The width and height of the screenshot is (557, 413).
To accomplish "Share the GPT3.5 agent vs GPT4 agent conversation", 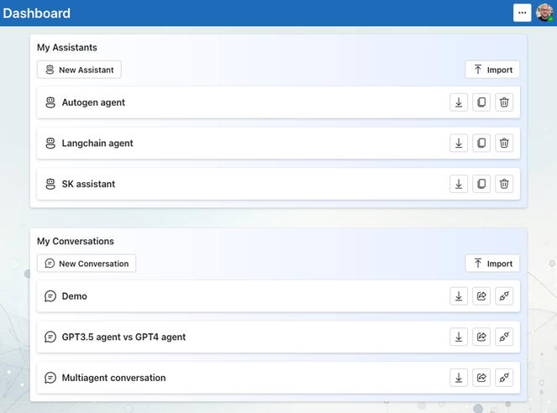I will click(481, 337).
